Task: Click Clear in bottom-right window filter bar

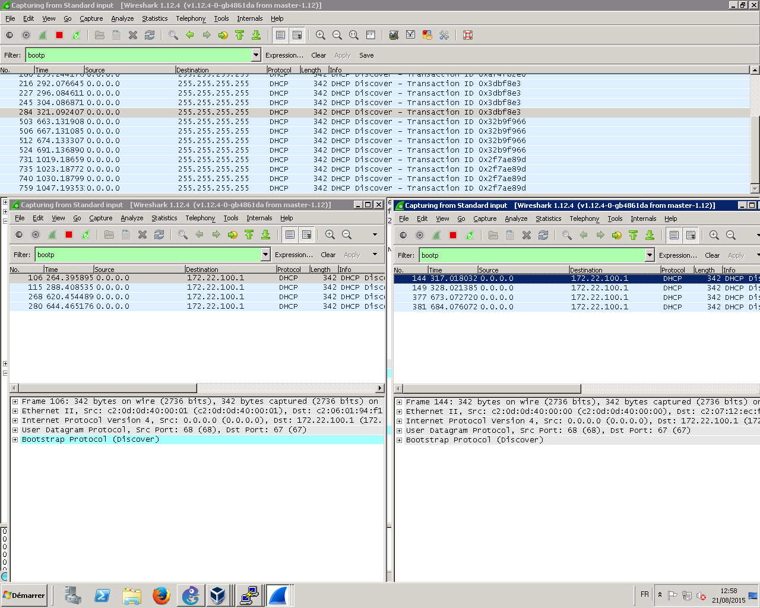Action: tap(712, 255)
